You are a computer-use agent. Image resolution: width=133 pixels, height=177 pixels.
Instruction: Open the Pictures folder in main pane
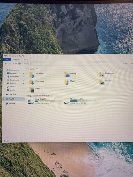pos(102,82)
